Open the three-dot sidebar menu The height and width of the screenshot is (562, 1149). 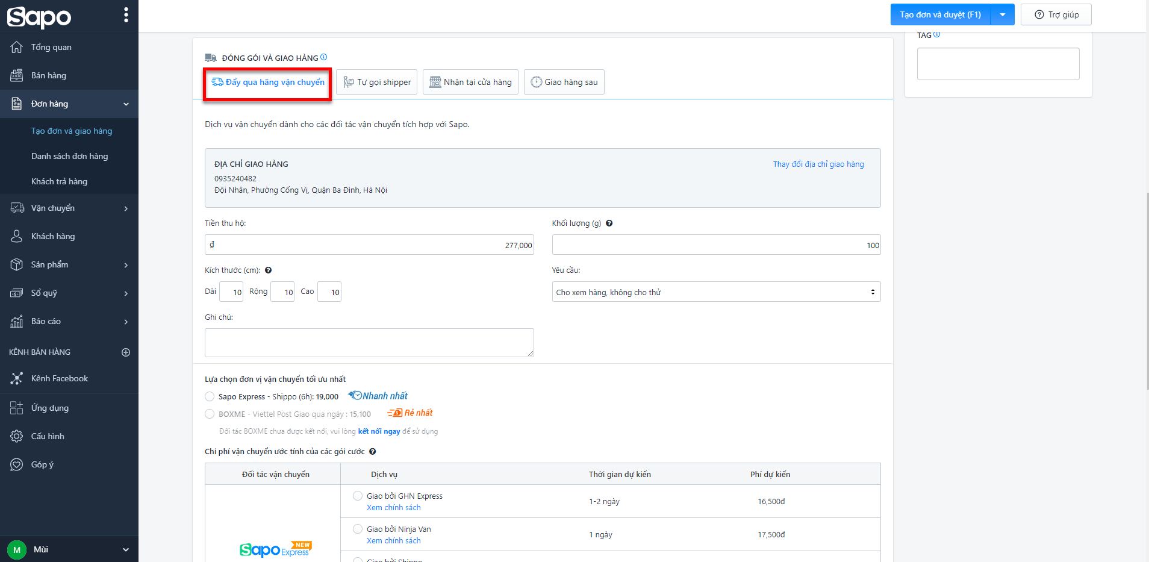point(126,15)
